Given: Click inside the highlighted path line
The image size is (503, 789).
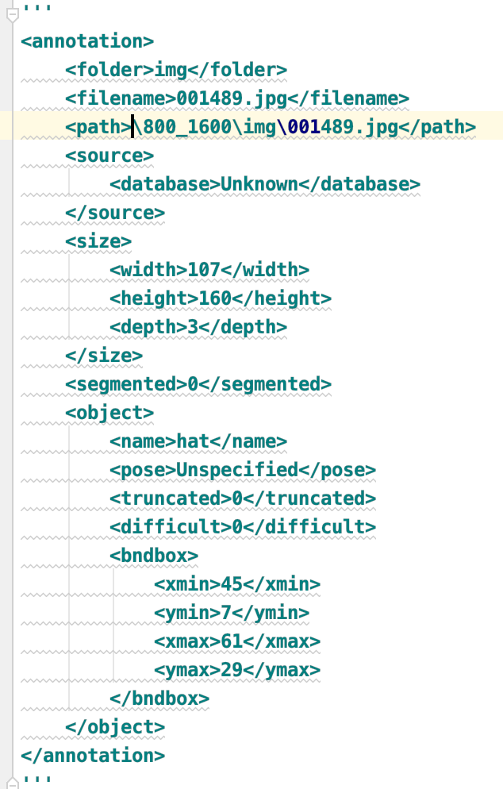Looking at the screenshot, I should pyautogui.click(x=270, y=127).
